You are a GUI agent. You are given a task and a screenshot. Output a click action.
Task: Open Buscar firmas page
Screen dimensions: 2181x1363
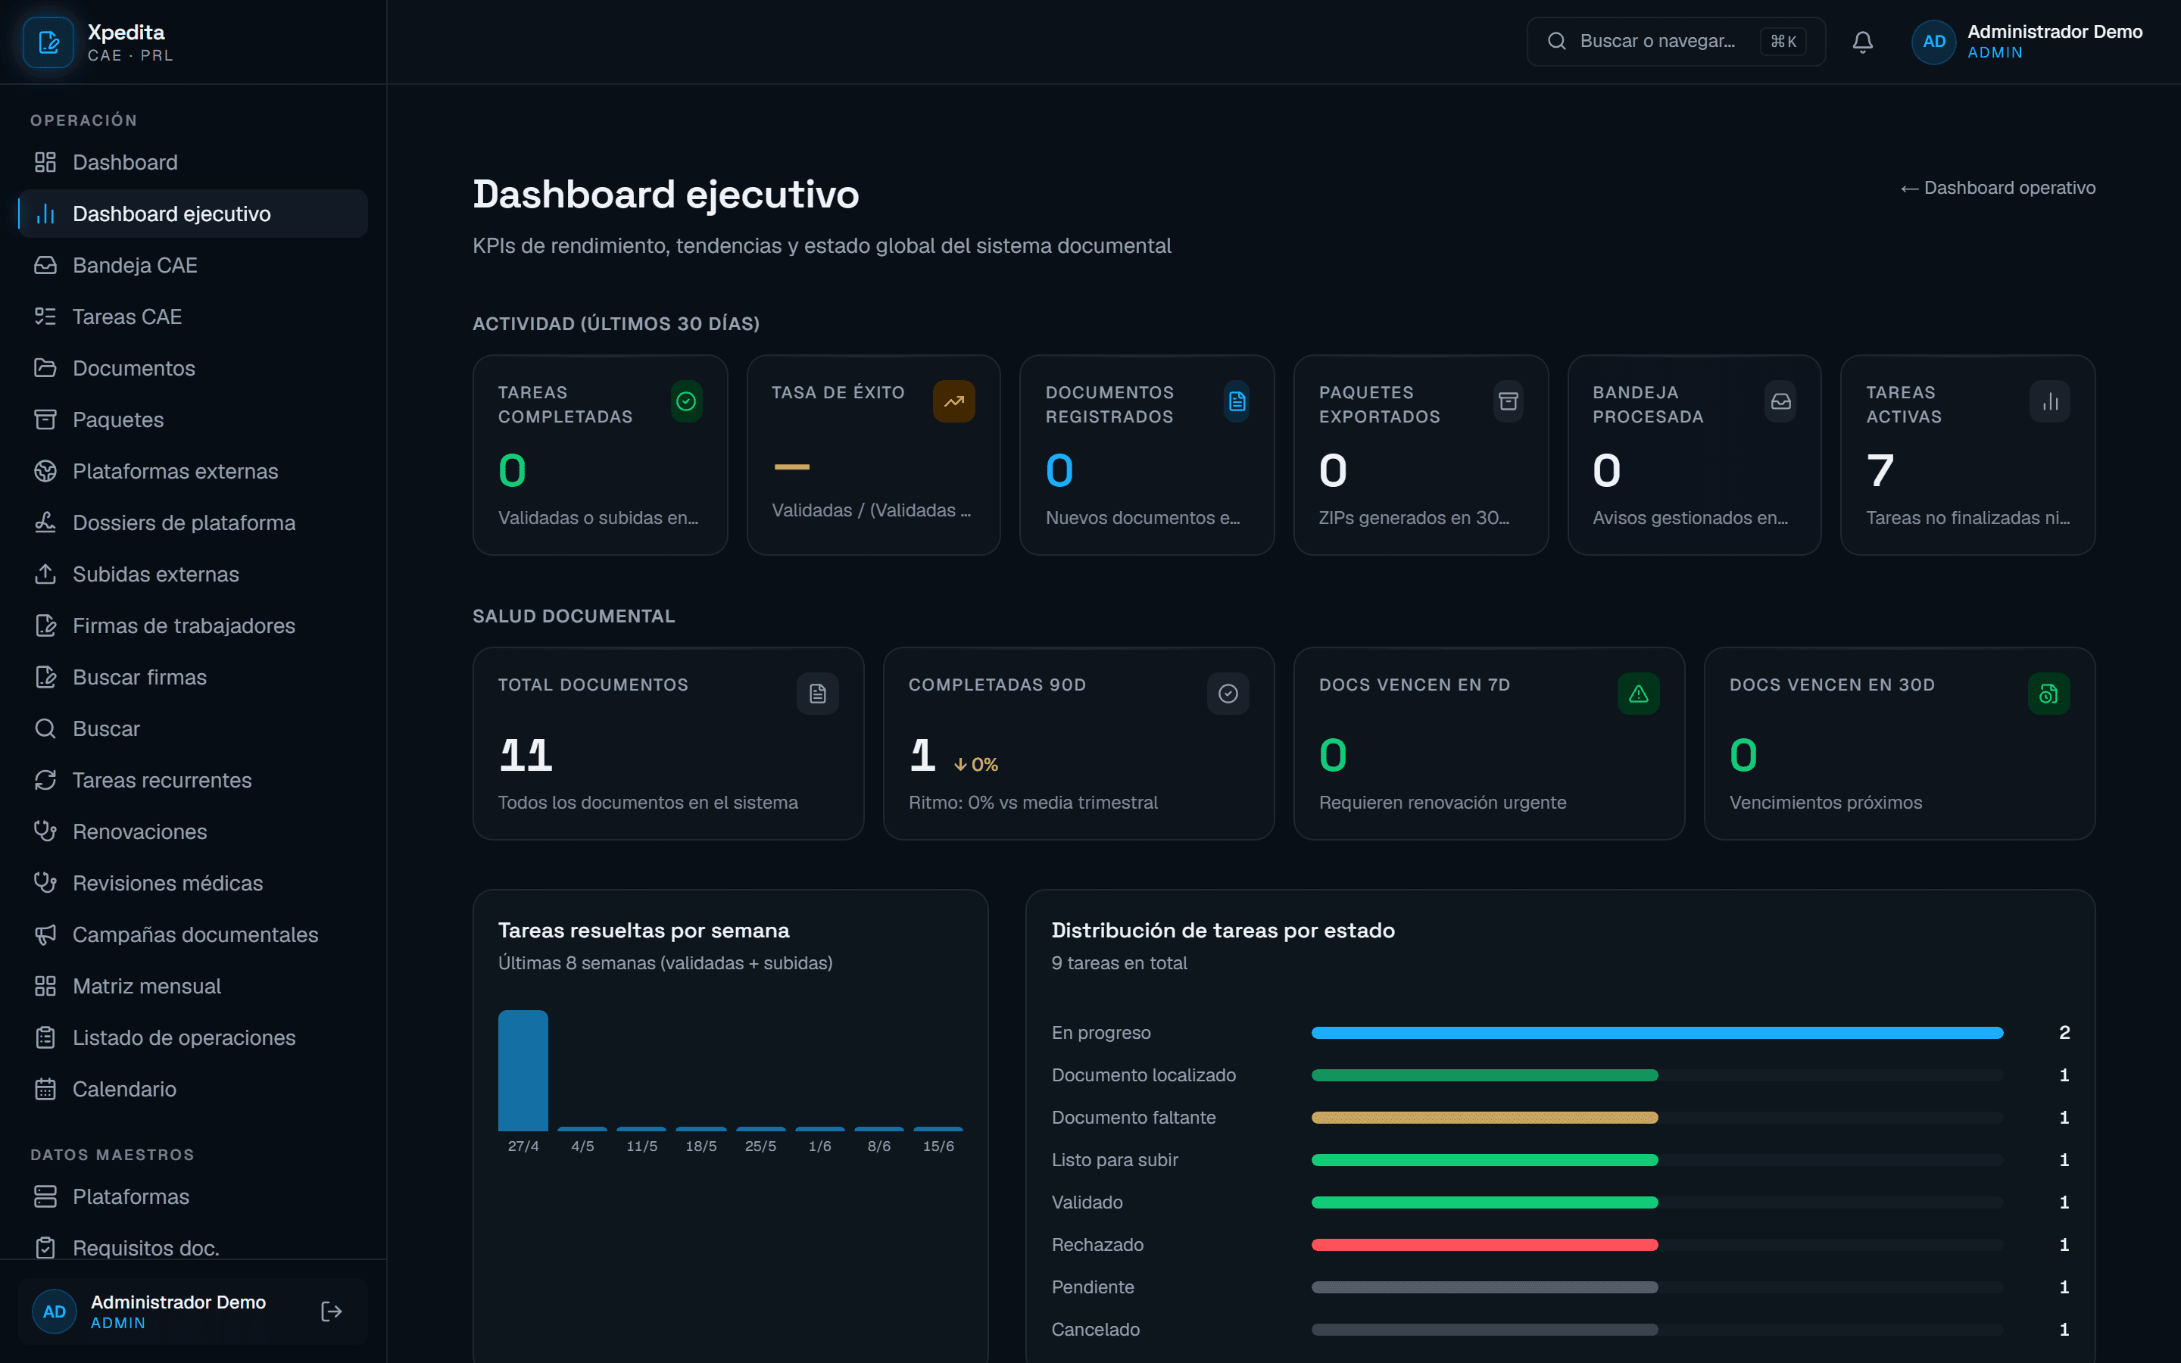pos(193,677)
